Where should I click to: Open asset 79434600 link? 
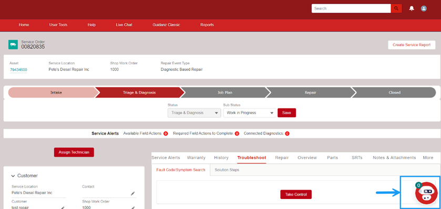18,70
